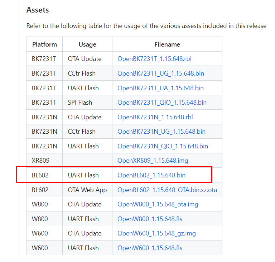Click the Usage column header
275x262 pixels.
[x=87, y=44]
